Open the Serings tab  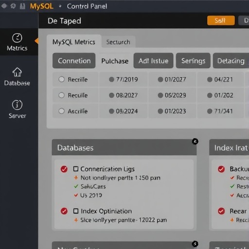193,61
